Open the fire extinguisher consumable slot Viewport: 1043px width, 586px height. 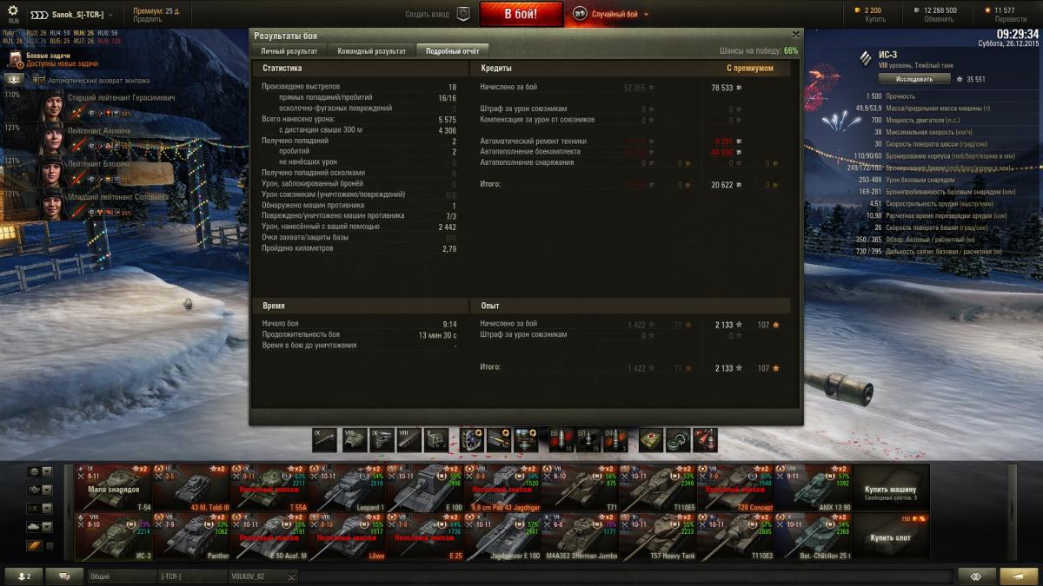pyautogui.click(x=706, y=440)
